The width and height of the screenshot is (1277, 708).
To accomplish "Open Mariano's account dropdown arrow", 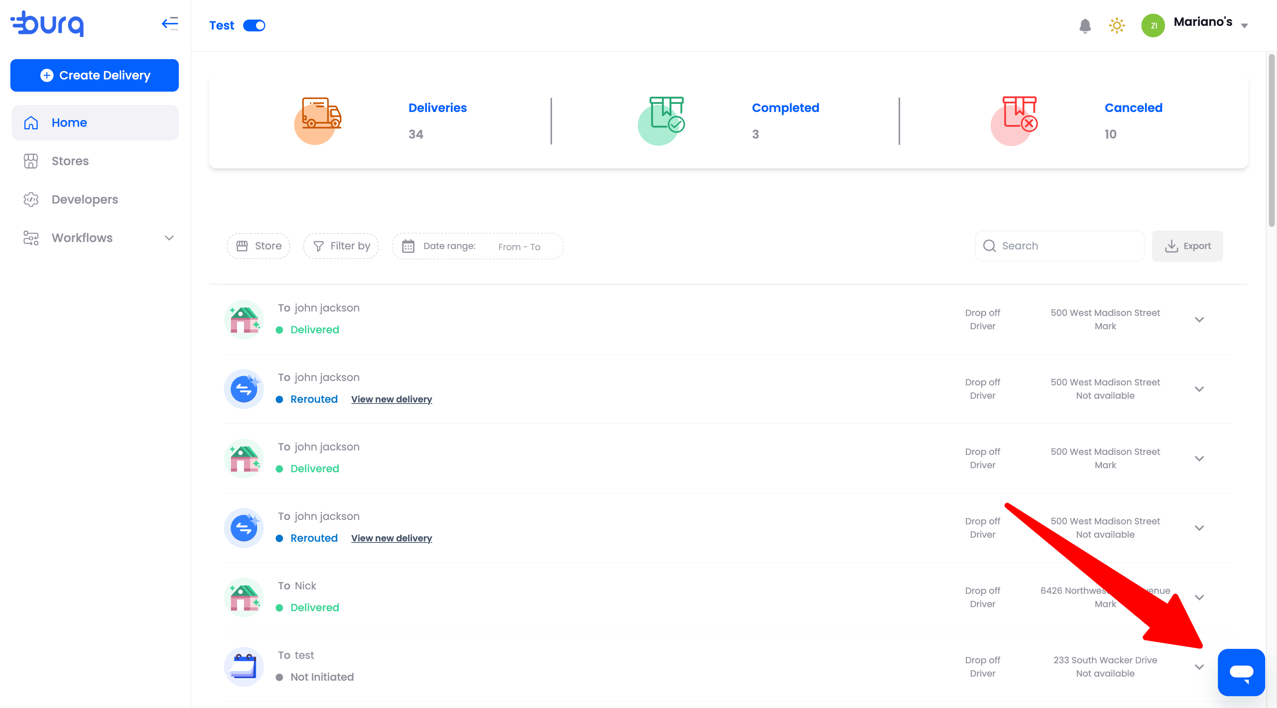I will click(1244, 26).
